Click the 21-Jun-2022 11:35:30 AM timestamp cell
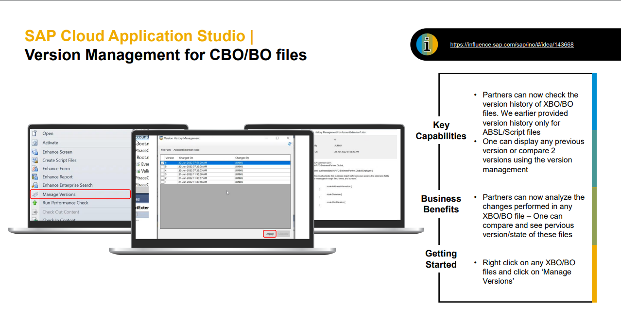Viewport: 621px width, 321px height. click(x=193, y=175)
